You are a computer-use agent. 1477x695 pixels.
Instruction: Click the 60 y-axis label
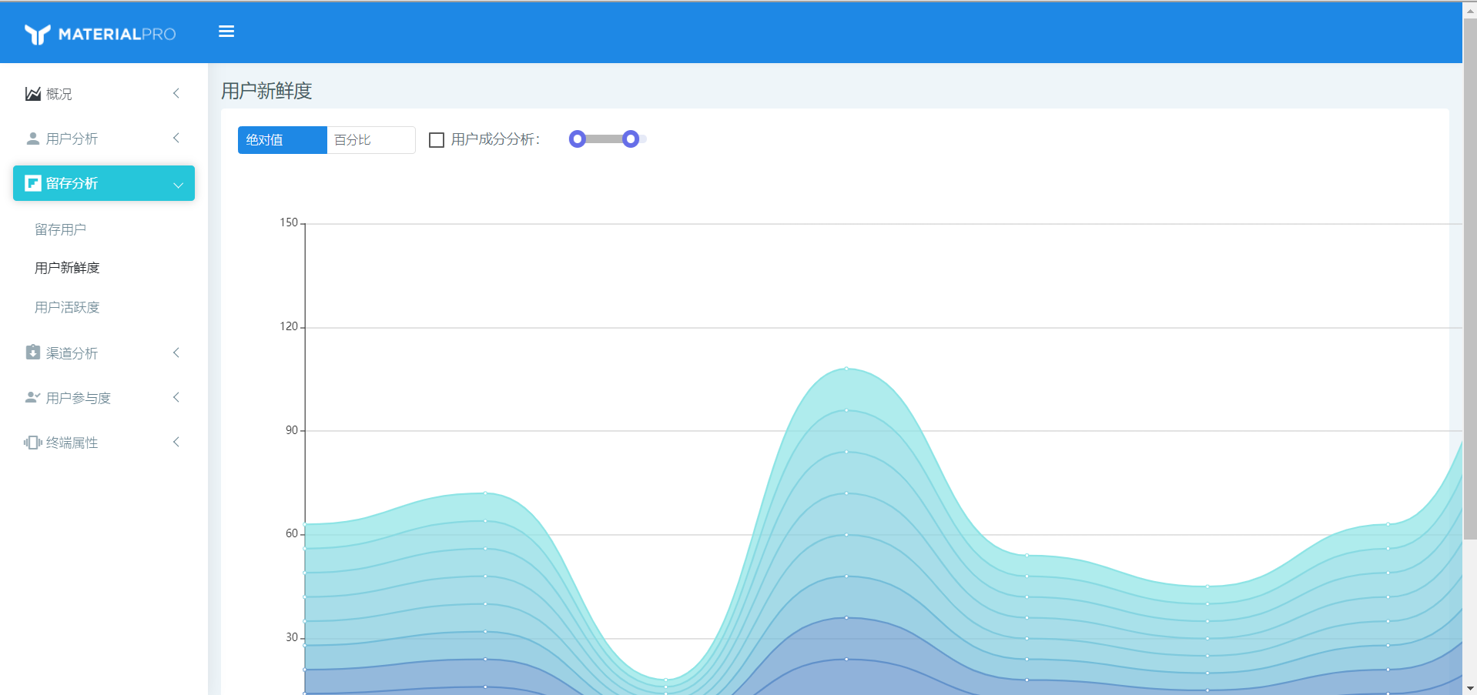pyautogui.click(x=292, y=533)
